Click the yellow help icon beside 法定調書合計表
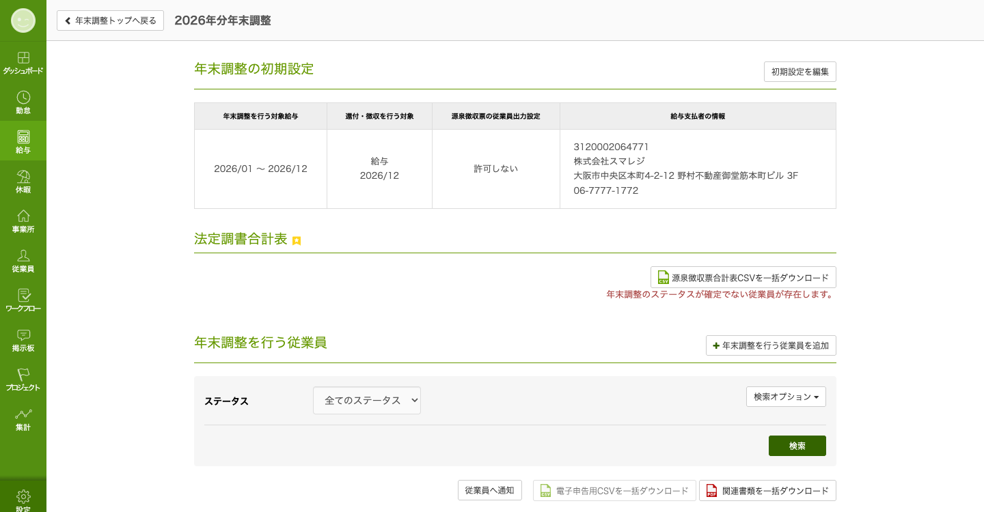This screenshot has width=984, height=512. click(297, 241)
